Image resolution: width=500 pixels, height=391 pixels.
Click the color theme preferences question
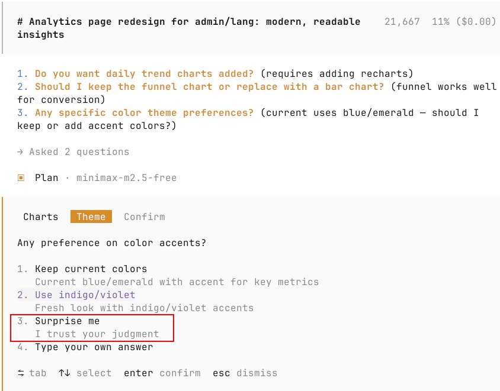point(144,112)
